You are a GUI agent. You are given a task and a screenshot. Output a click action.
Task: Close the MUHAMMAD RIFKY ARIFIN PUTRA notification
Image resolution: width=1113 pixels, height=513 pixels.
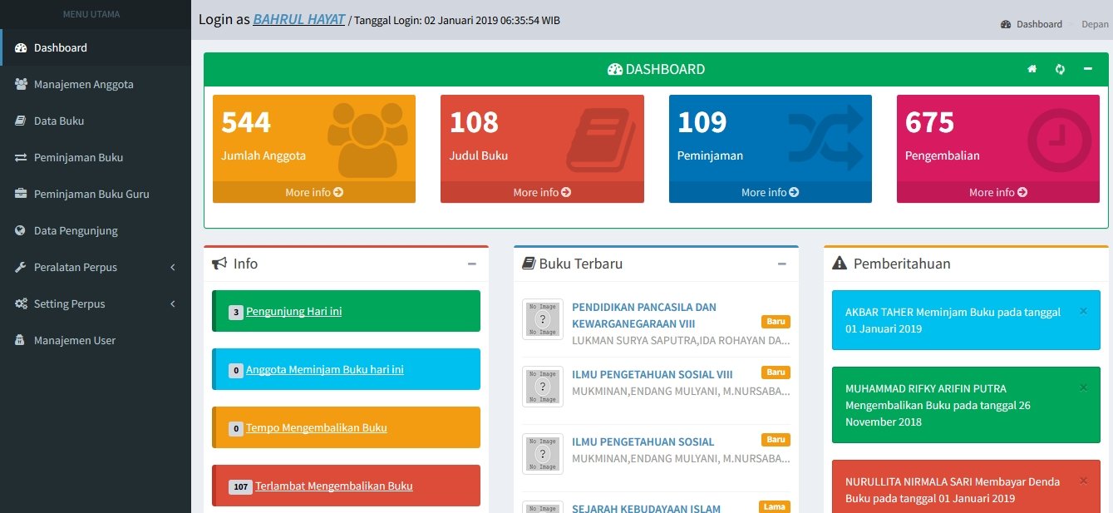tap(1082, 387)
